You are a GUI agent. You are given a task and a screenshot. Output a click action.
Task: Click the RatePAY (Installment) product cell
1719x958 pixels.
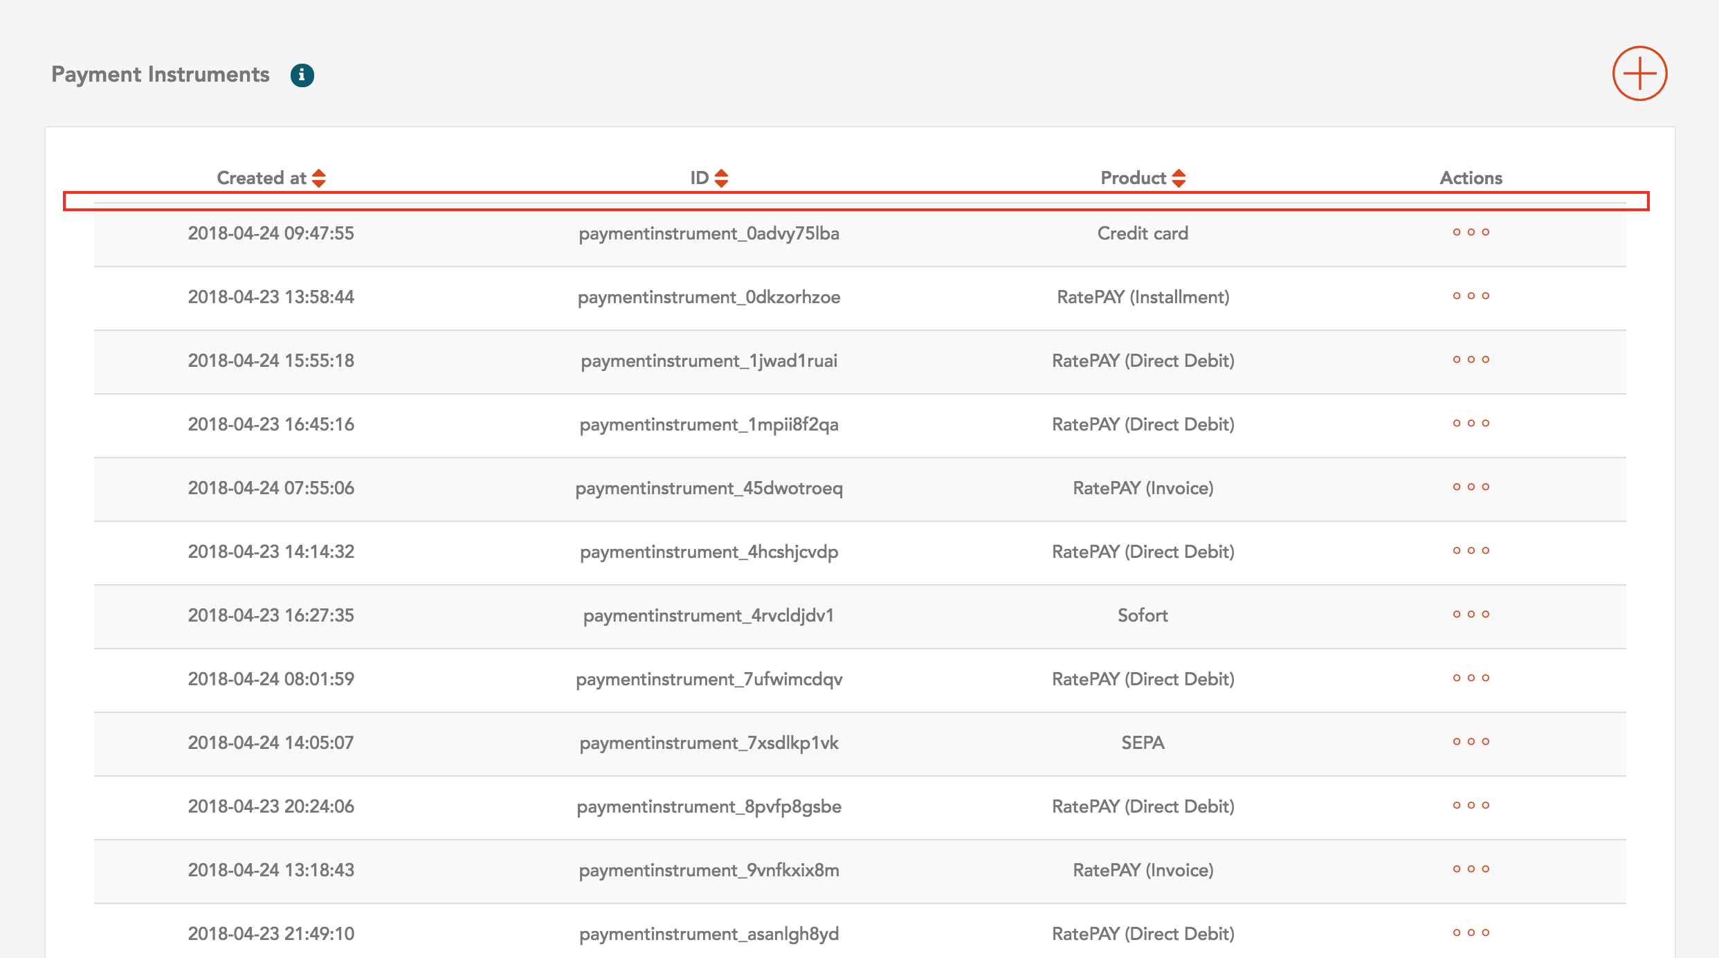[1143, 297]
